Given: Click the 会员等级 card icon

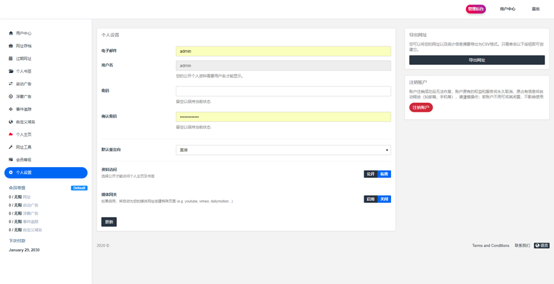Looking at the screenshot, I should tap(11, 160).
